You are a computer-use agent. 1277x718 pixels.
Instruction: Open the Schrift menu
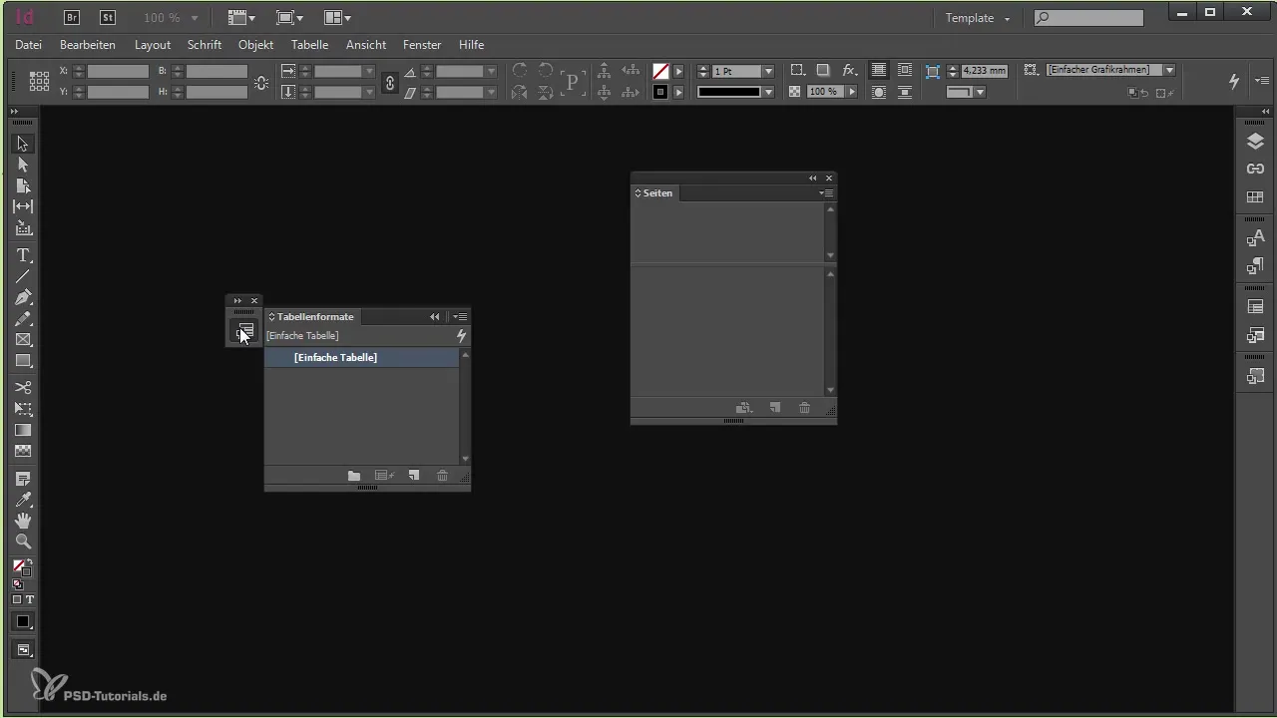(205, 45)
